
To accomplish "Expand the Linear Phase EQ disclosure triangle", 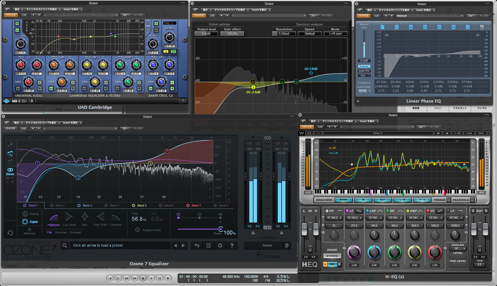I will [358, 101].
